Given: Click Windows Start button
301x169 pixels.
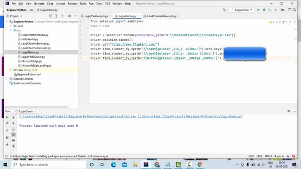Looking at the screenshot, I should [5, 165].
